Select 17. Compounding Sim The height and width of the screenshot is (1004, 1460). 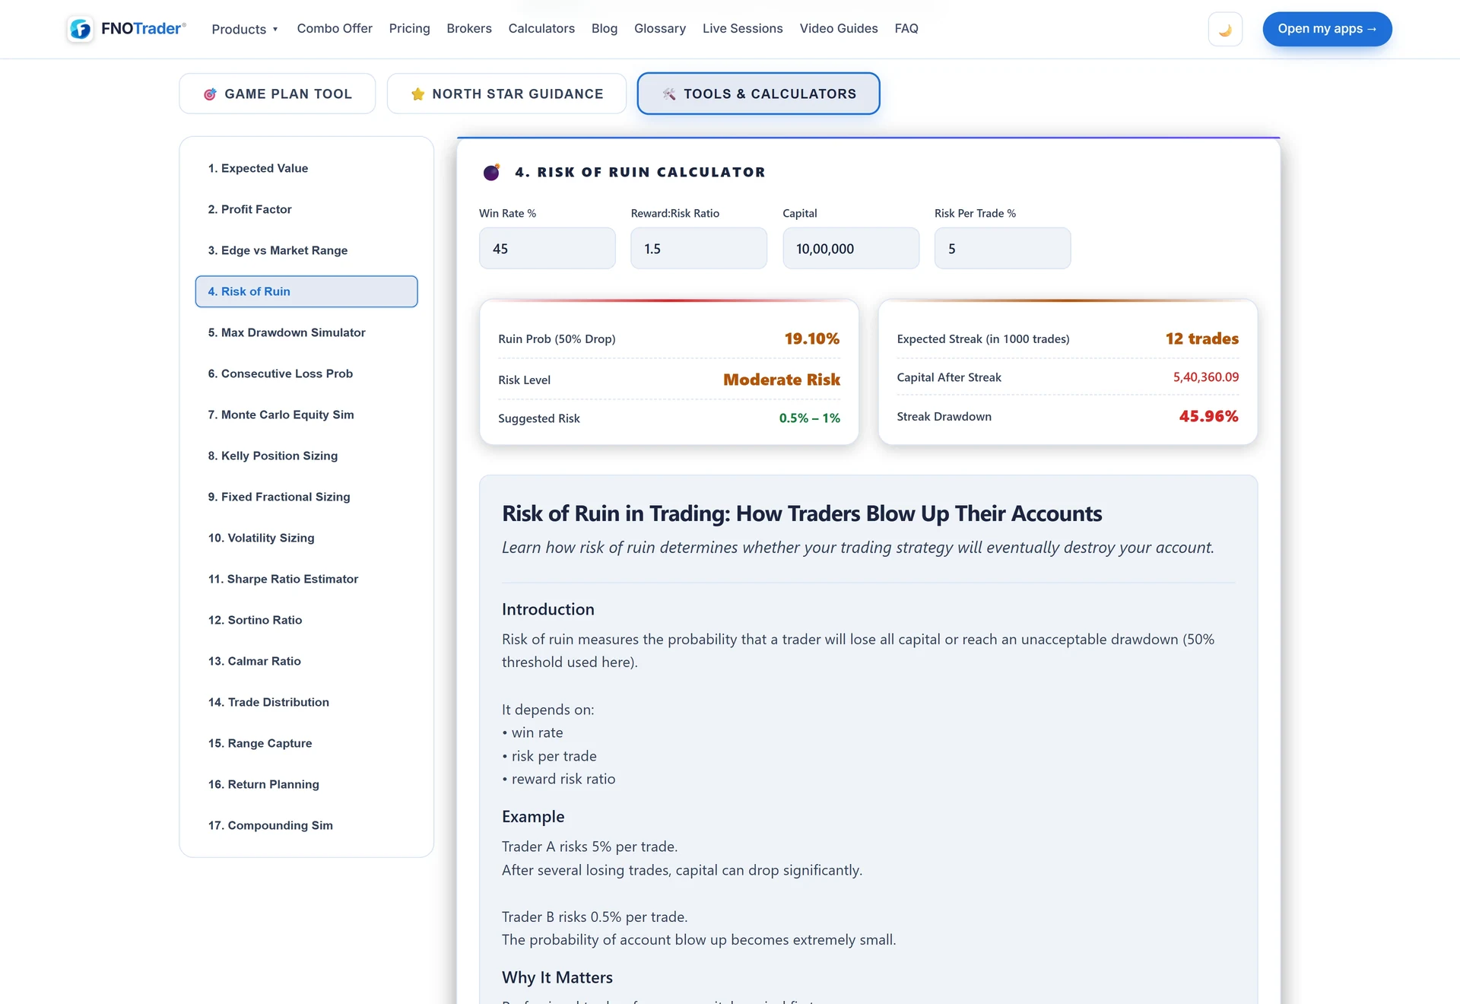(306, 825)
